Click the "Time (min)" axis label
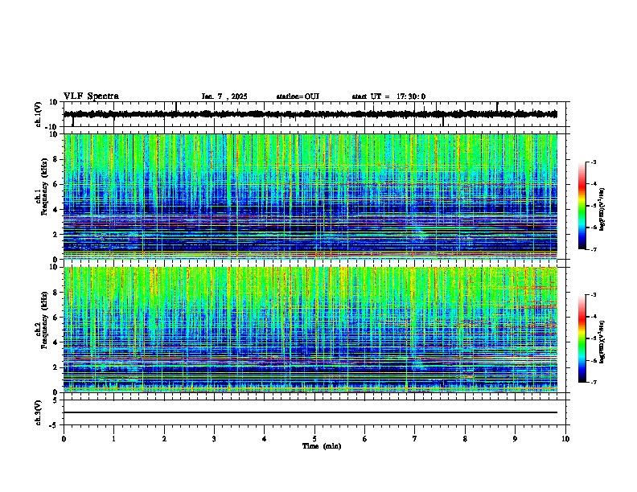 pyautogui.click(x=322, y=446)
